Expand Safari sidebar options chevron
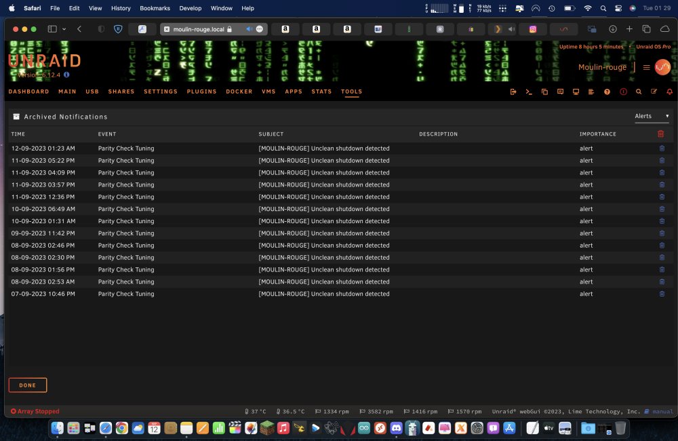678x441 pixels. pos(64,29)
